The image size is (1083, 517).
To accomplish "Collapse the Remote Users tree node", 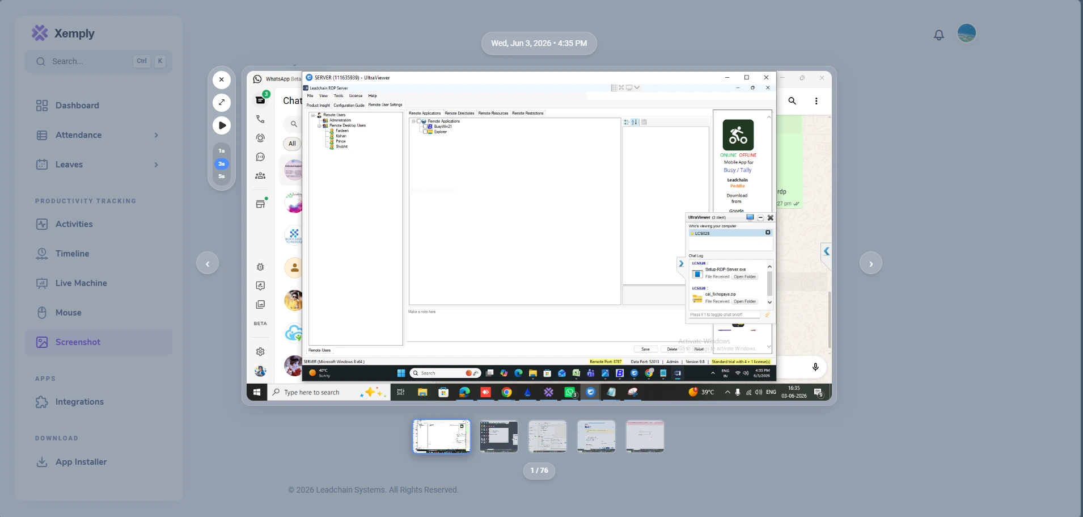I will [313, 115].
